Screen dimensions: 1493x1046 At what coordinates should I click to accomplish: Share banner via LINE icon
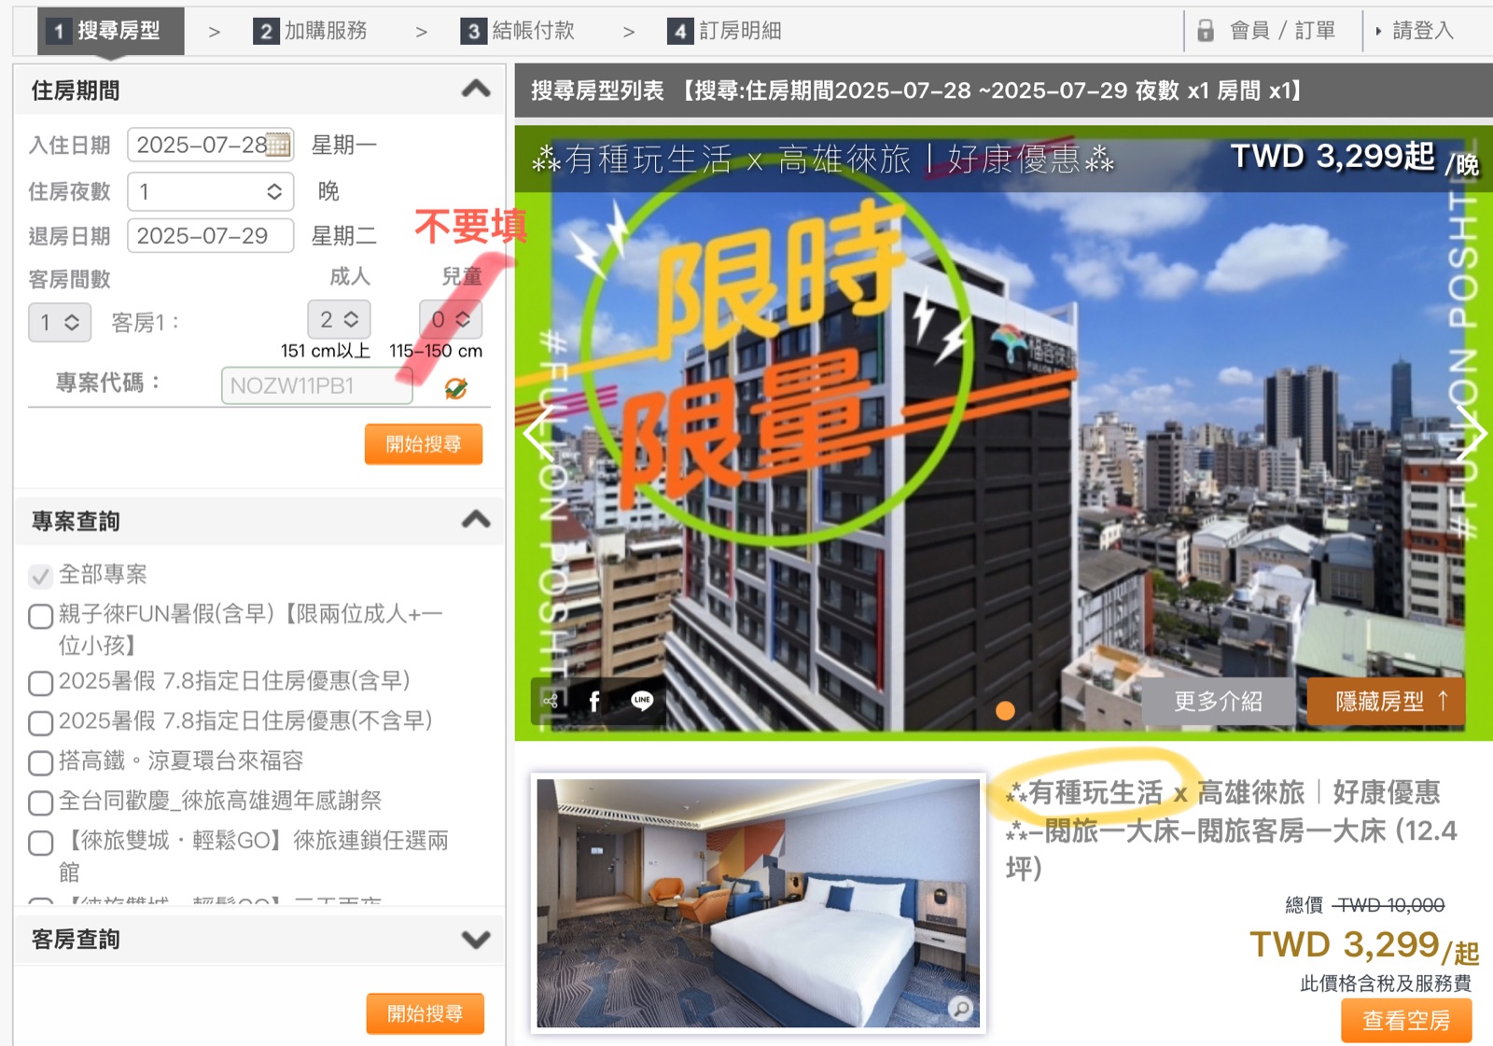[x=642, y=701]
